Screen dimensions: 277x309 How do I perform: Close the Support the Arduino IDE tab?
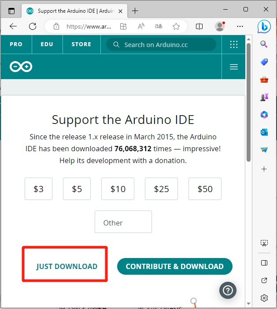120,11
